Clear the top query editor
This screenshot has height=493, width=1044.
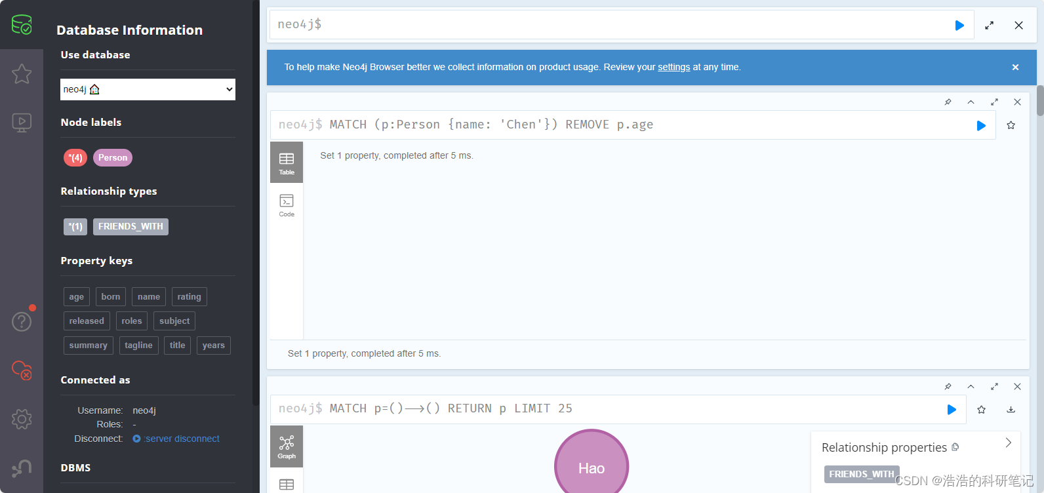(x=1018, y=26)
